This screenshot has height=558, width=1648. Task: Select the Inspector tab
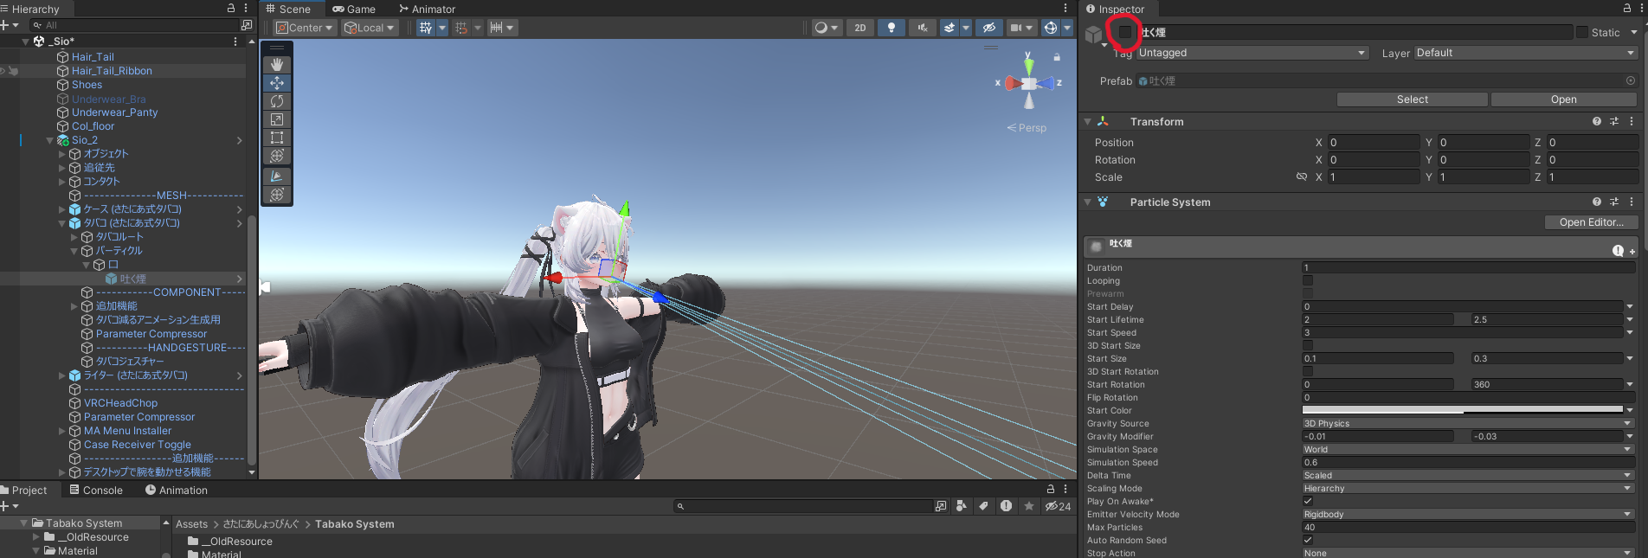pos(1116,9)
